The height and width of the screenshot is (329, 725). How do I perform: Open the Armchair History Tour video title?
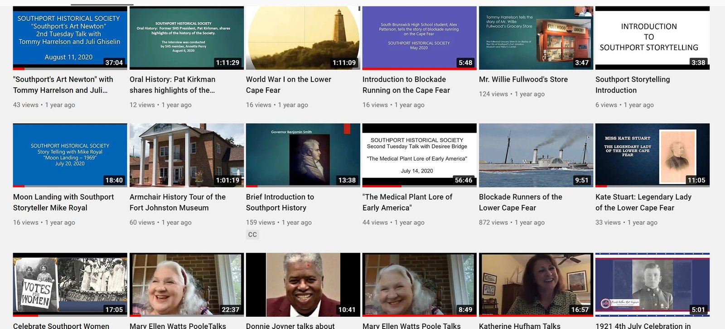click(177, 202)
